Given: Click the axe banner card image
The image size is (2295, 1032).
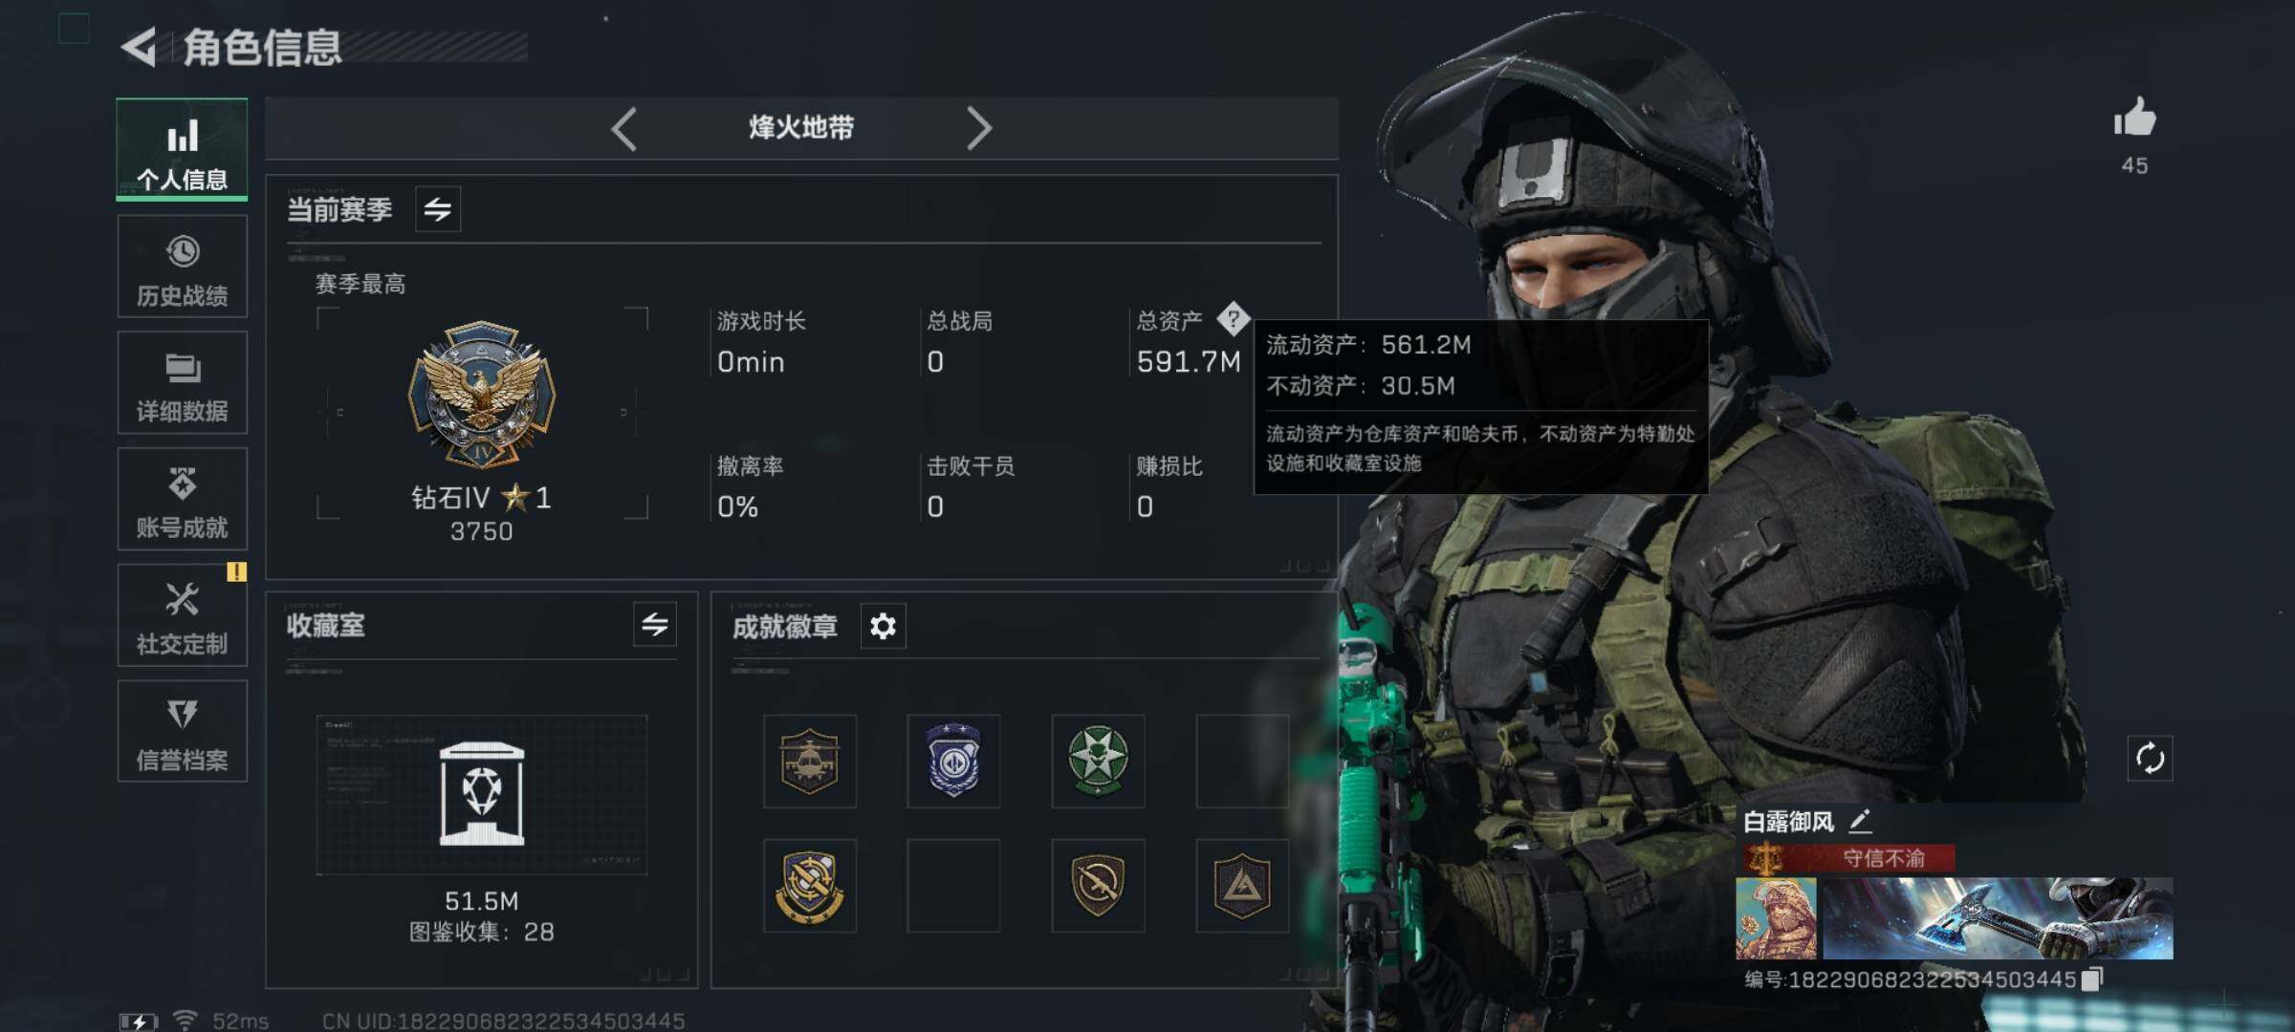Looking at the screenshot, I should (1998, 919).
